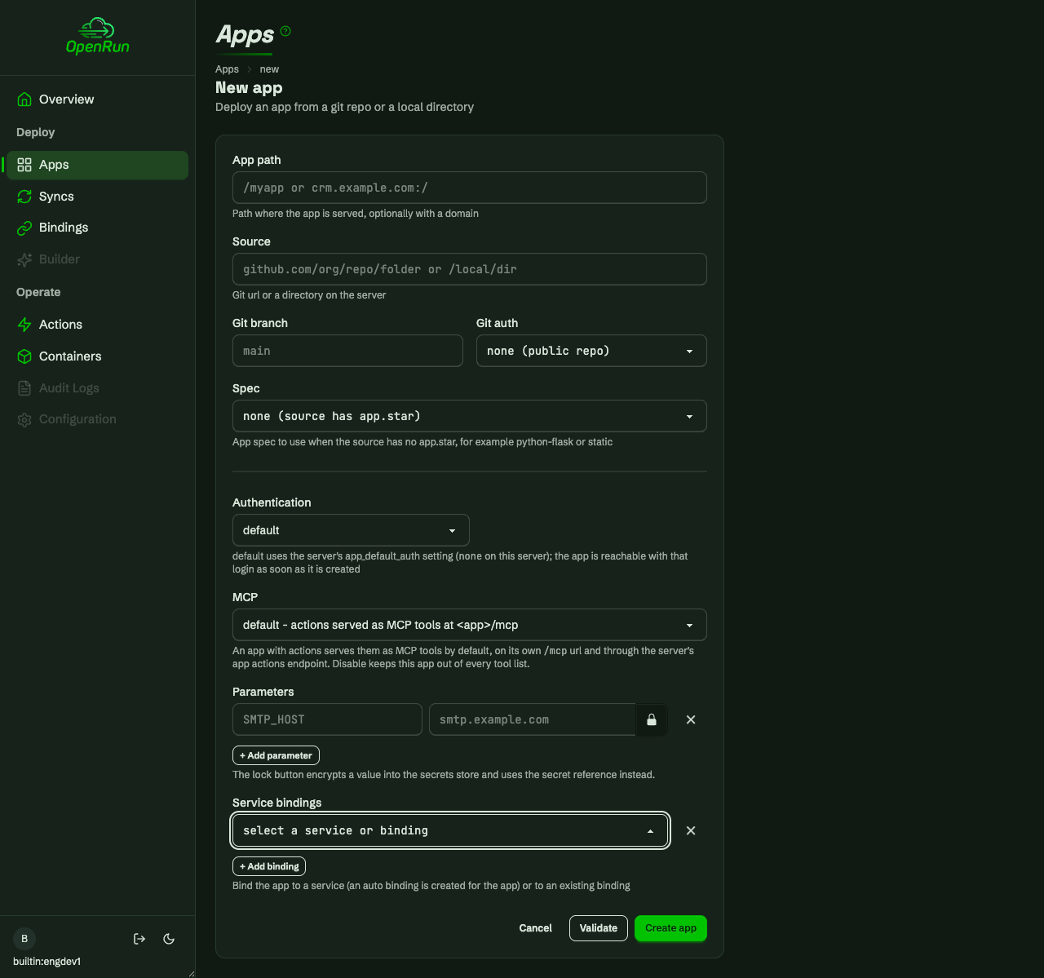This screenshot has width=1044, height=978.
Task: Expand the Authentication dropdown
Action: [351, 530]
